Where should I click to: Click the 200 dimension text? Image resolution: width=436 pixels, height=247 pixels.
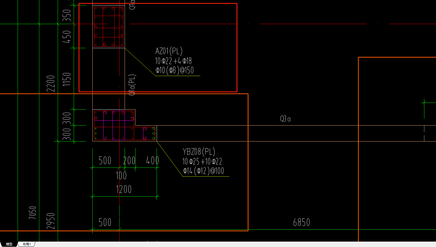(129, 160)
